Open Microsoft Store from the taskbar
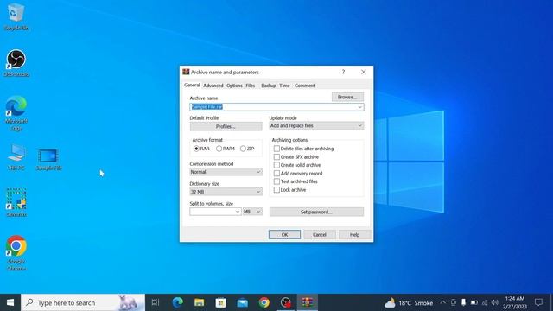This screenshot has width=553, height=311. [221, 302]
